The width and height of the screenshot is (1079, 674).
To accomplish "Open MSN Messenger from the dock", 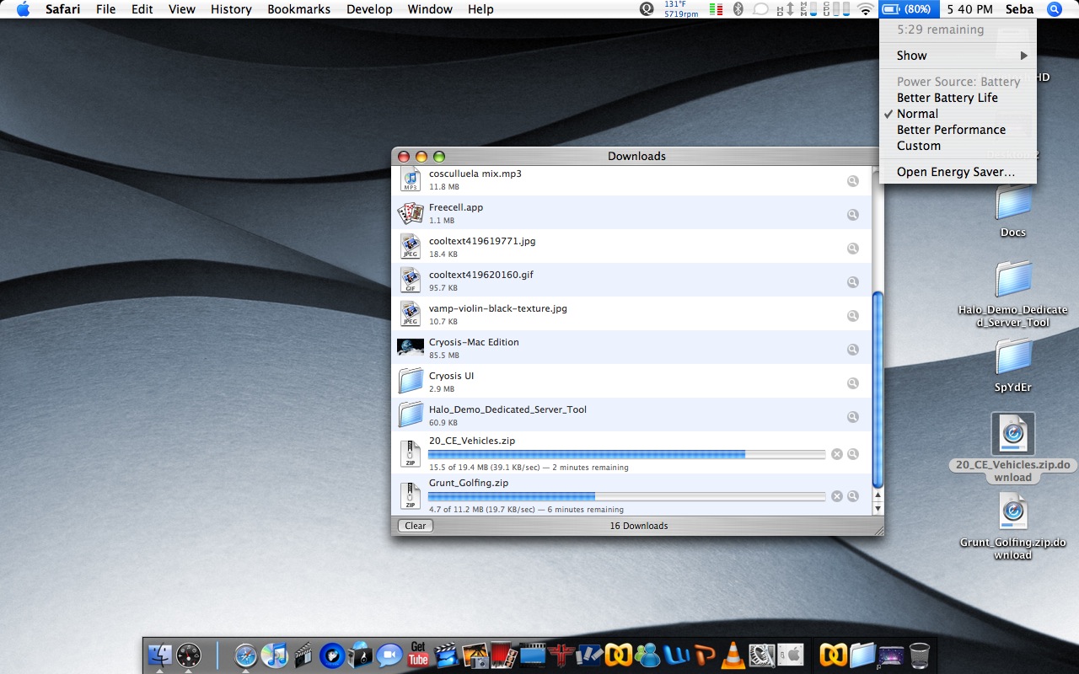I will [647, 655].
